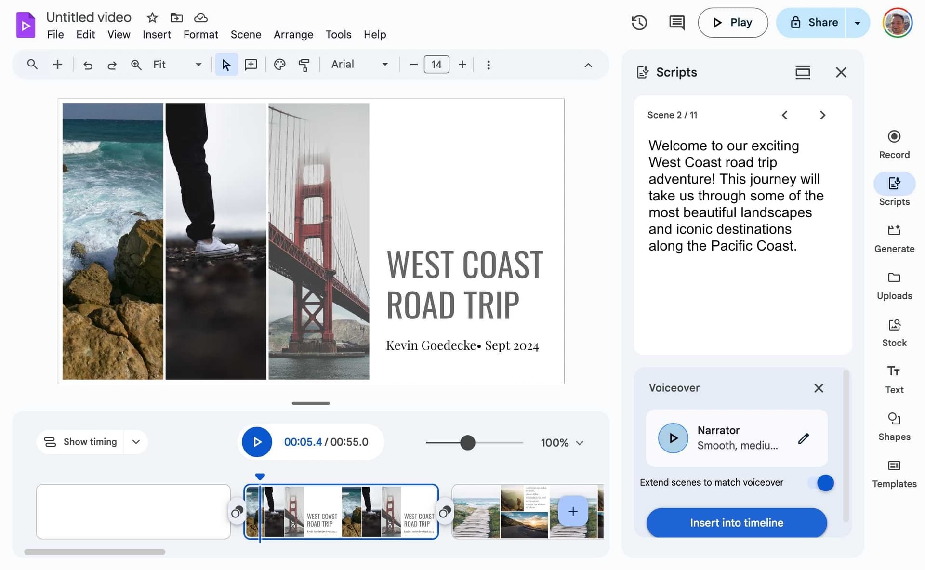
Task: Toggle Extend scenes to match voiceover
Action: coord(822,482)
